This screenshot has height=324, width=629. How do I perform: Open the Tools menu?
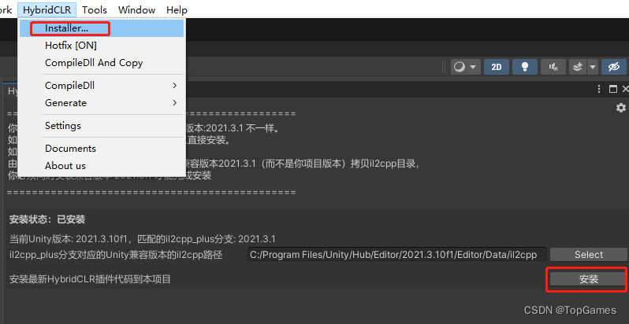coord(95,10)
